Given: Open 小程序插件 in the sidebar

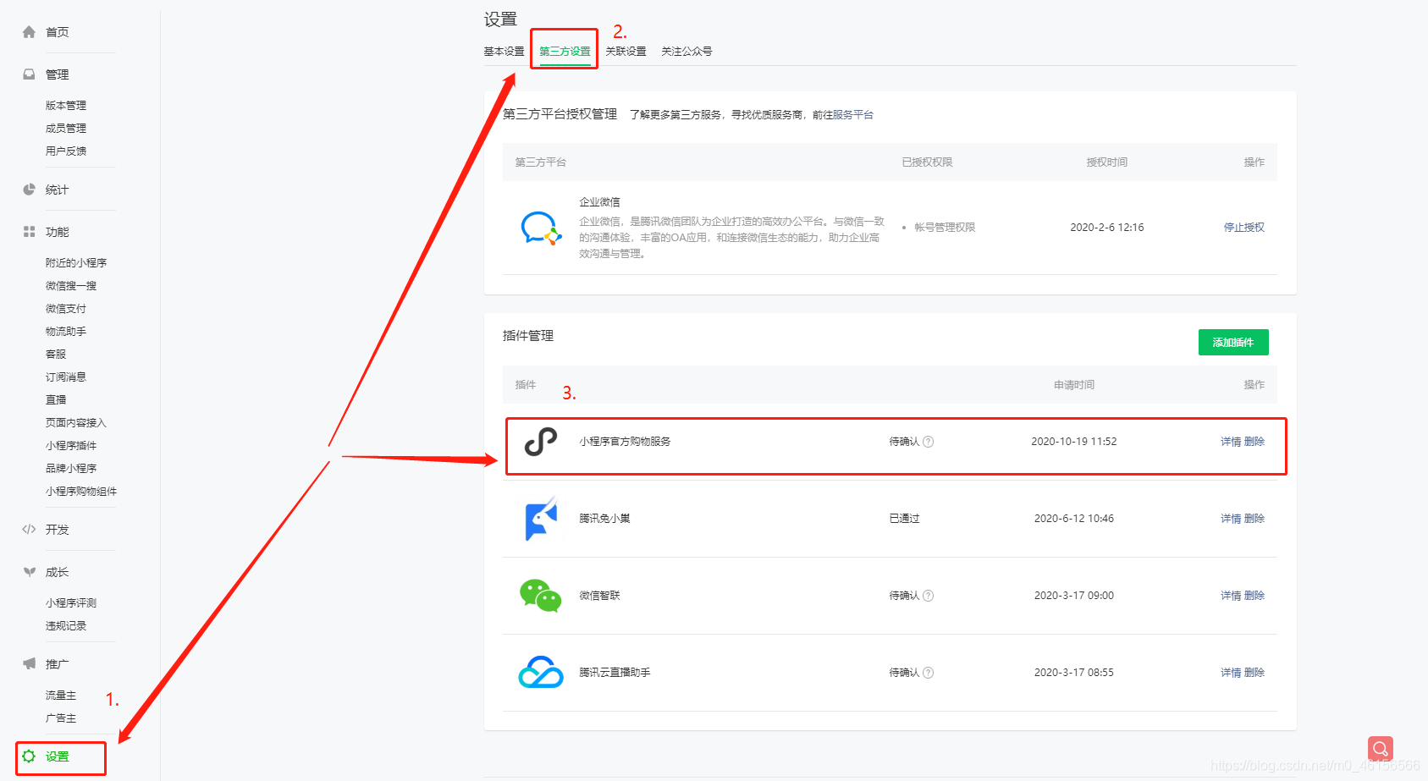Looking at the screenshot, I should click(71, 446).
